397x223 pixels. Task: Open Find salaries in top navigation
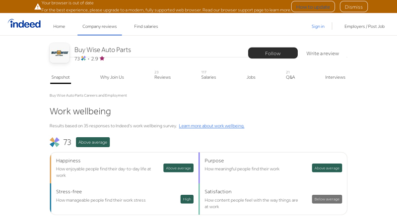point(146,26)
